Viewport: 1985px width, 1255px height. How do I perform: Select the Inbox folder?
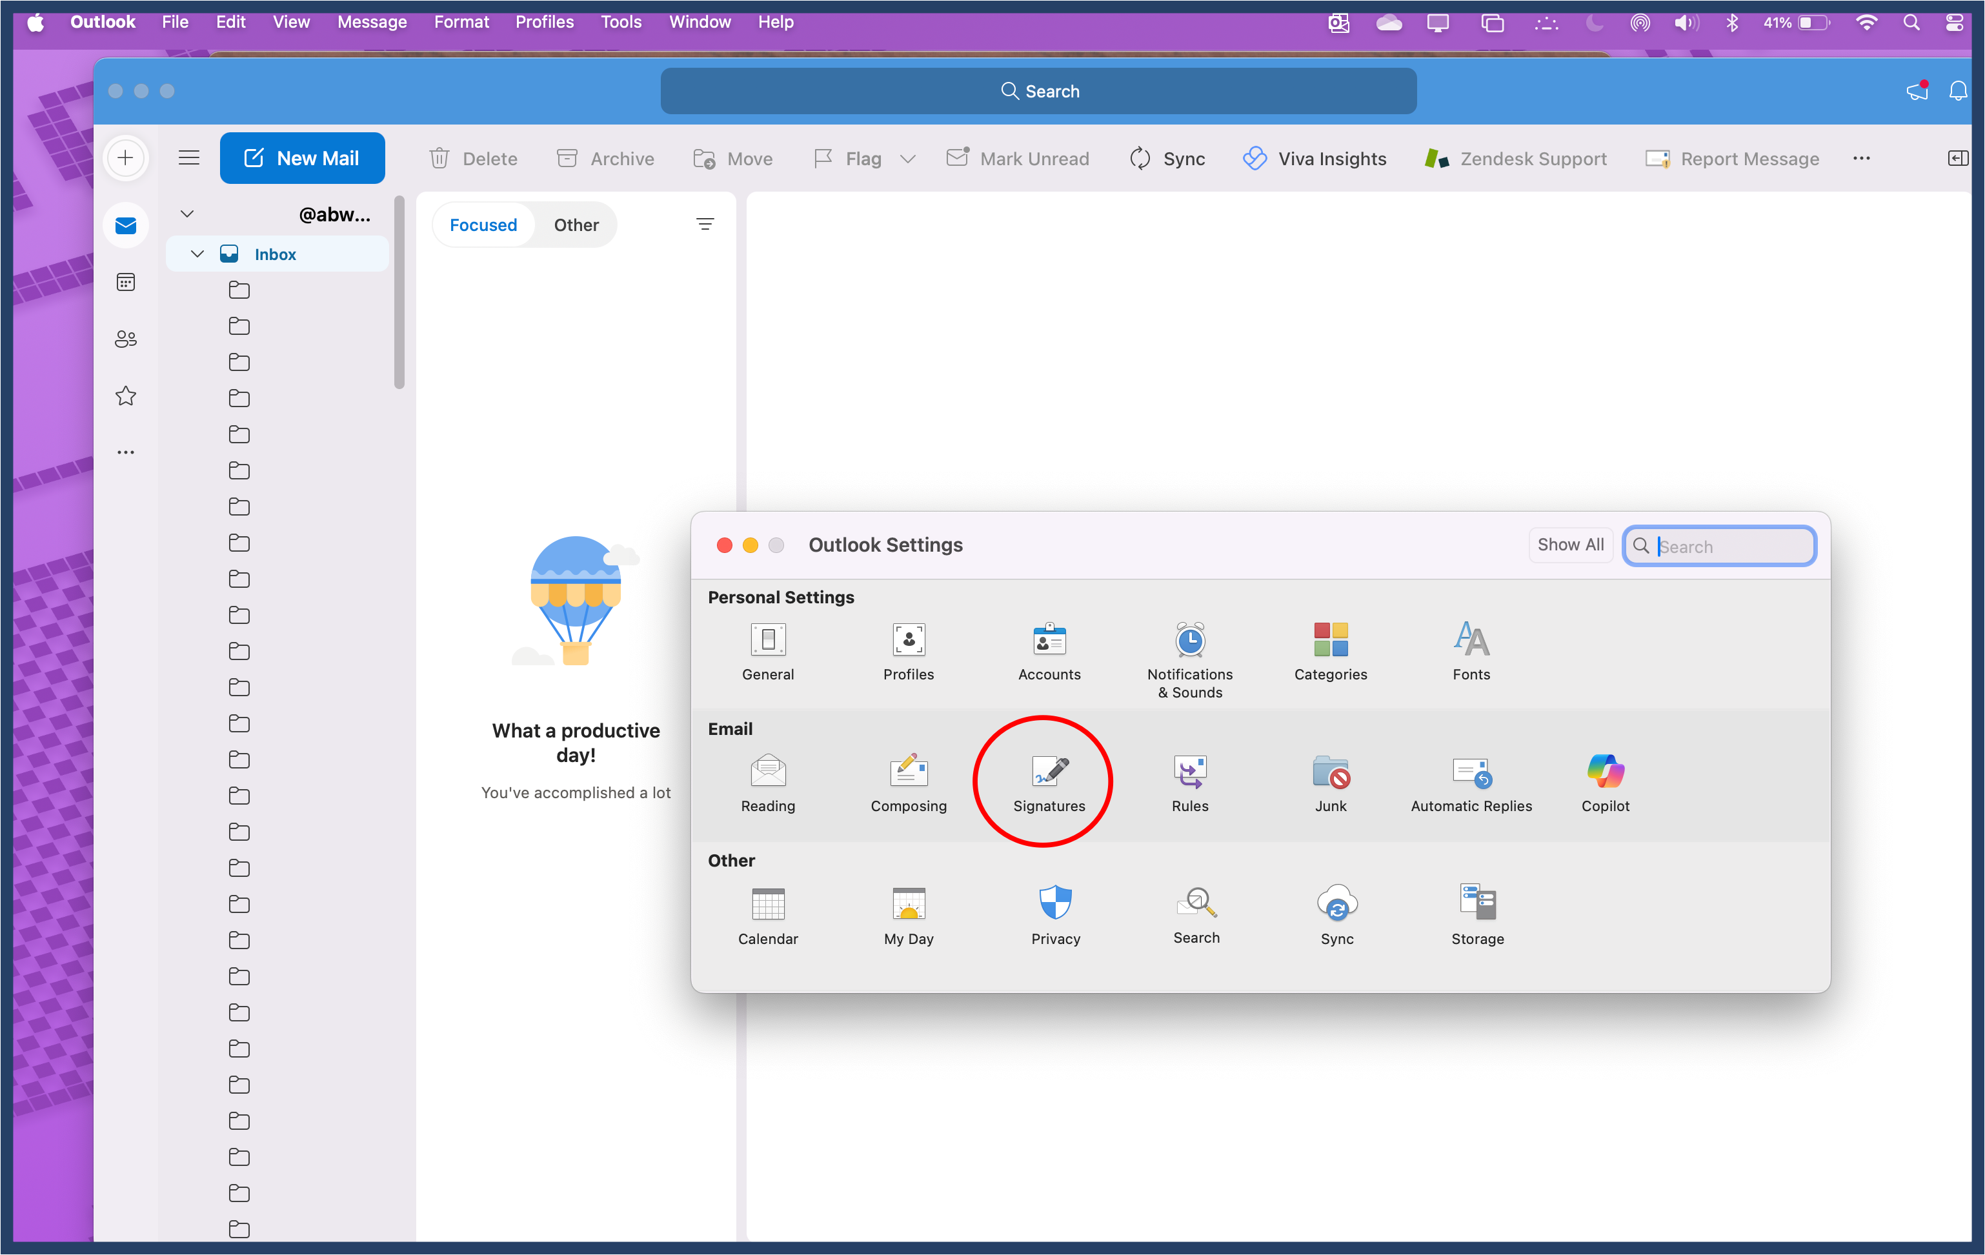point(277,255)
